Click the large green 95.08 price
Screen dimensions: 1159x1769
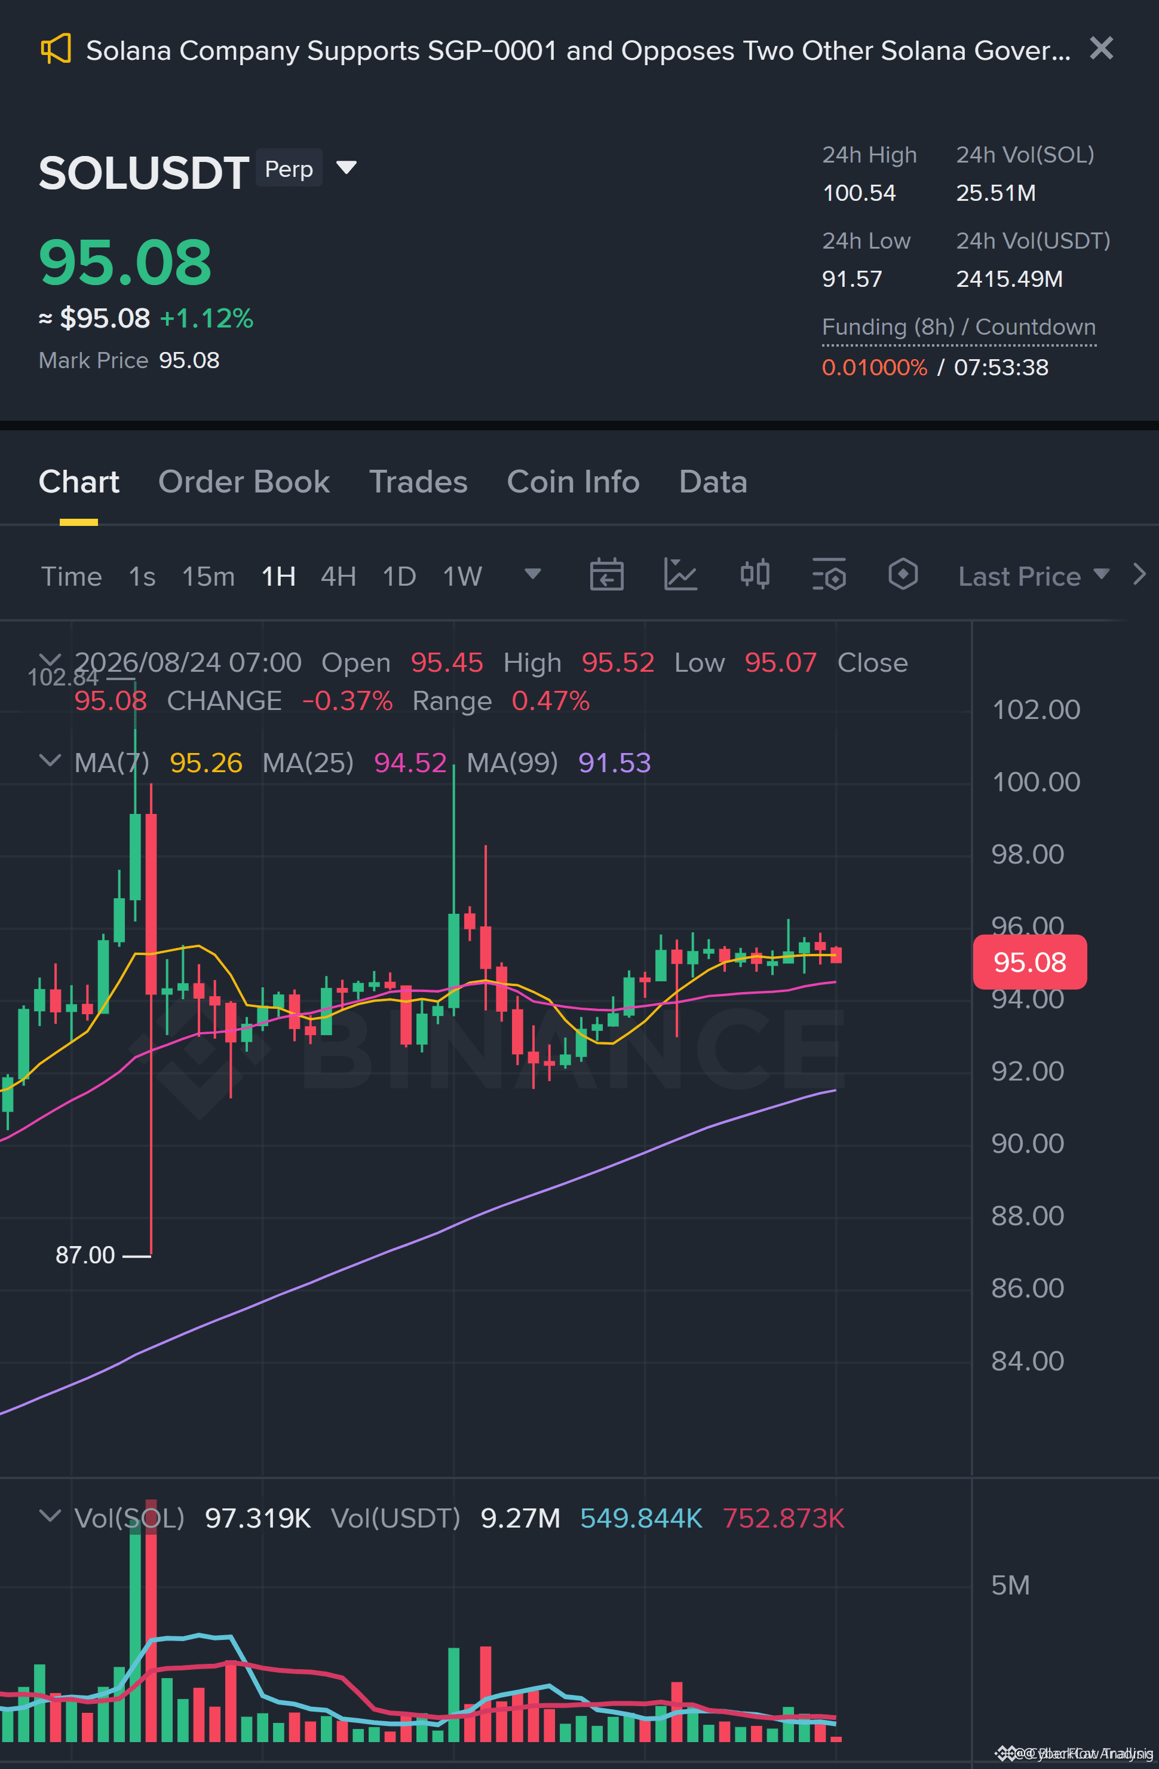click(x=125, y=262)
